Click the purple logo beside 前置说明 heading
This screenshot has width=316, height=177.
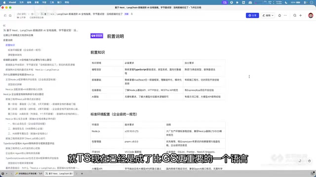97,36
